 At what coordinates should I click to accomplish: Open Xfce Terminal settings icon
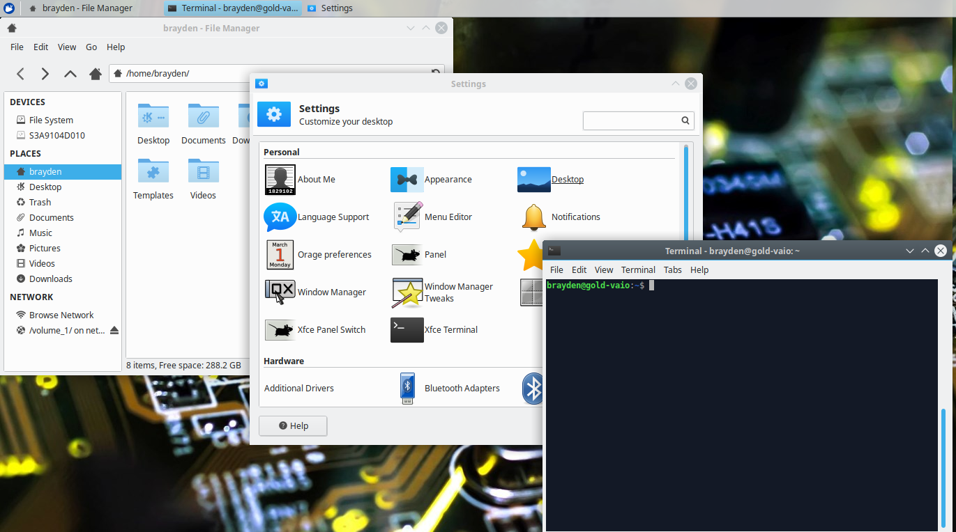407,330
